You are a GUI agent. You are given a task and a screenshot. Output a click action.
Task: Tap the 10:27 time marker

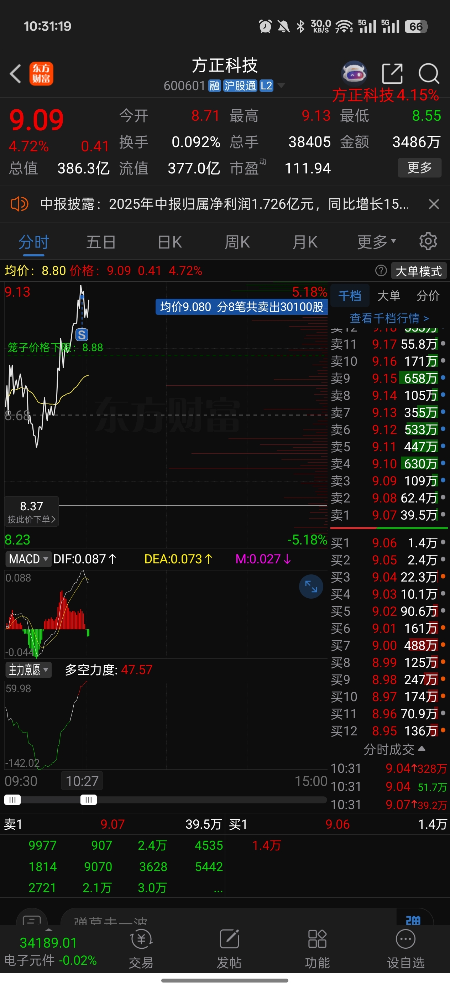(82, 781)
